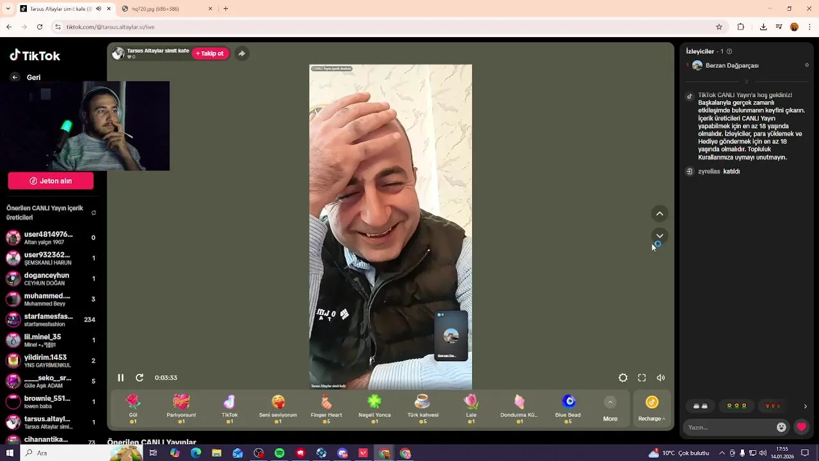Send the Gül rose gift
Screen dimensions: 819x461
[133, 408]
